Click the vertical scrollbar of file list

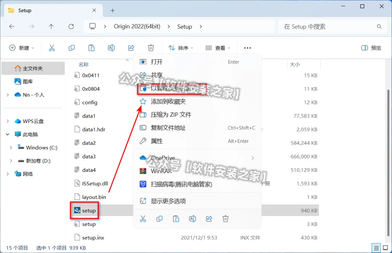point(388,162)
